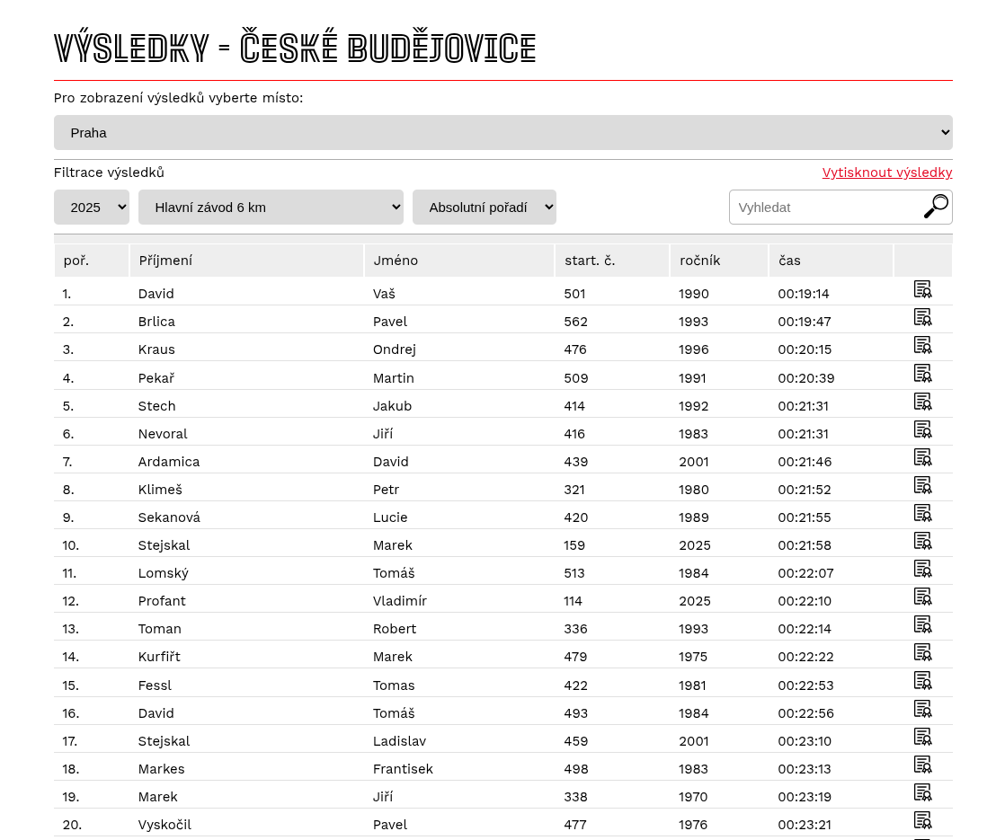
Task: Focus the Vyhledat search field
Action: (x=823, y=208)
